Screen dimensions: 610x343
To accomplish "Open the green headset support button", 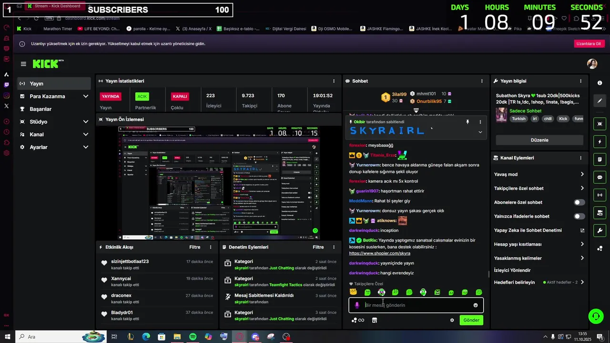I will click(595, 316).
